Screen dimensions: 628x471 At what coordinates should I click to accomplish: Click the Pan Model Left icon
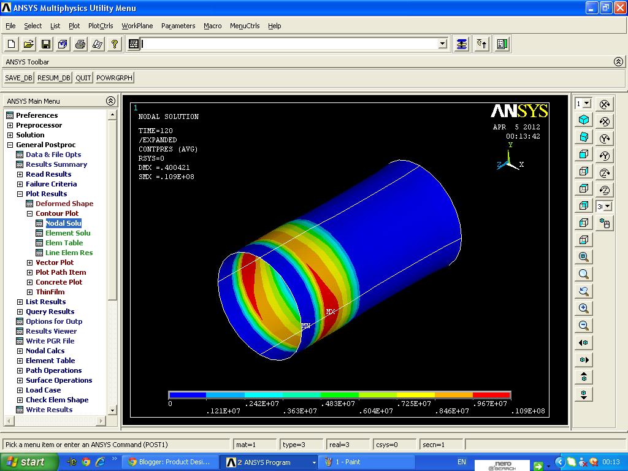click(584, 343)
